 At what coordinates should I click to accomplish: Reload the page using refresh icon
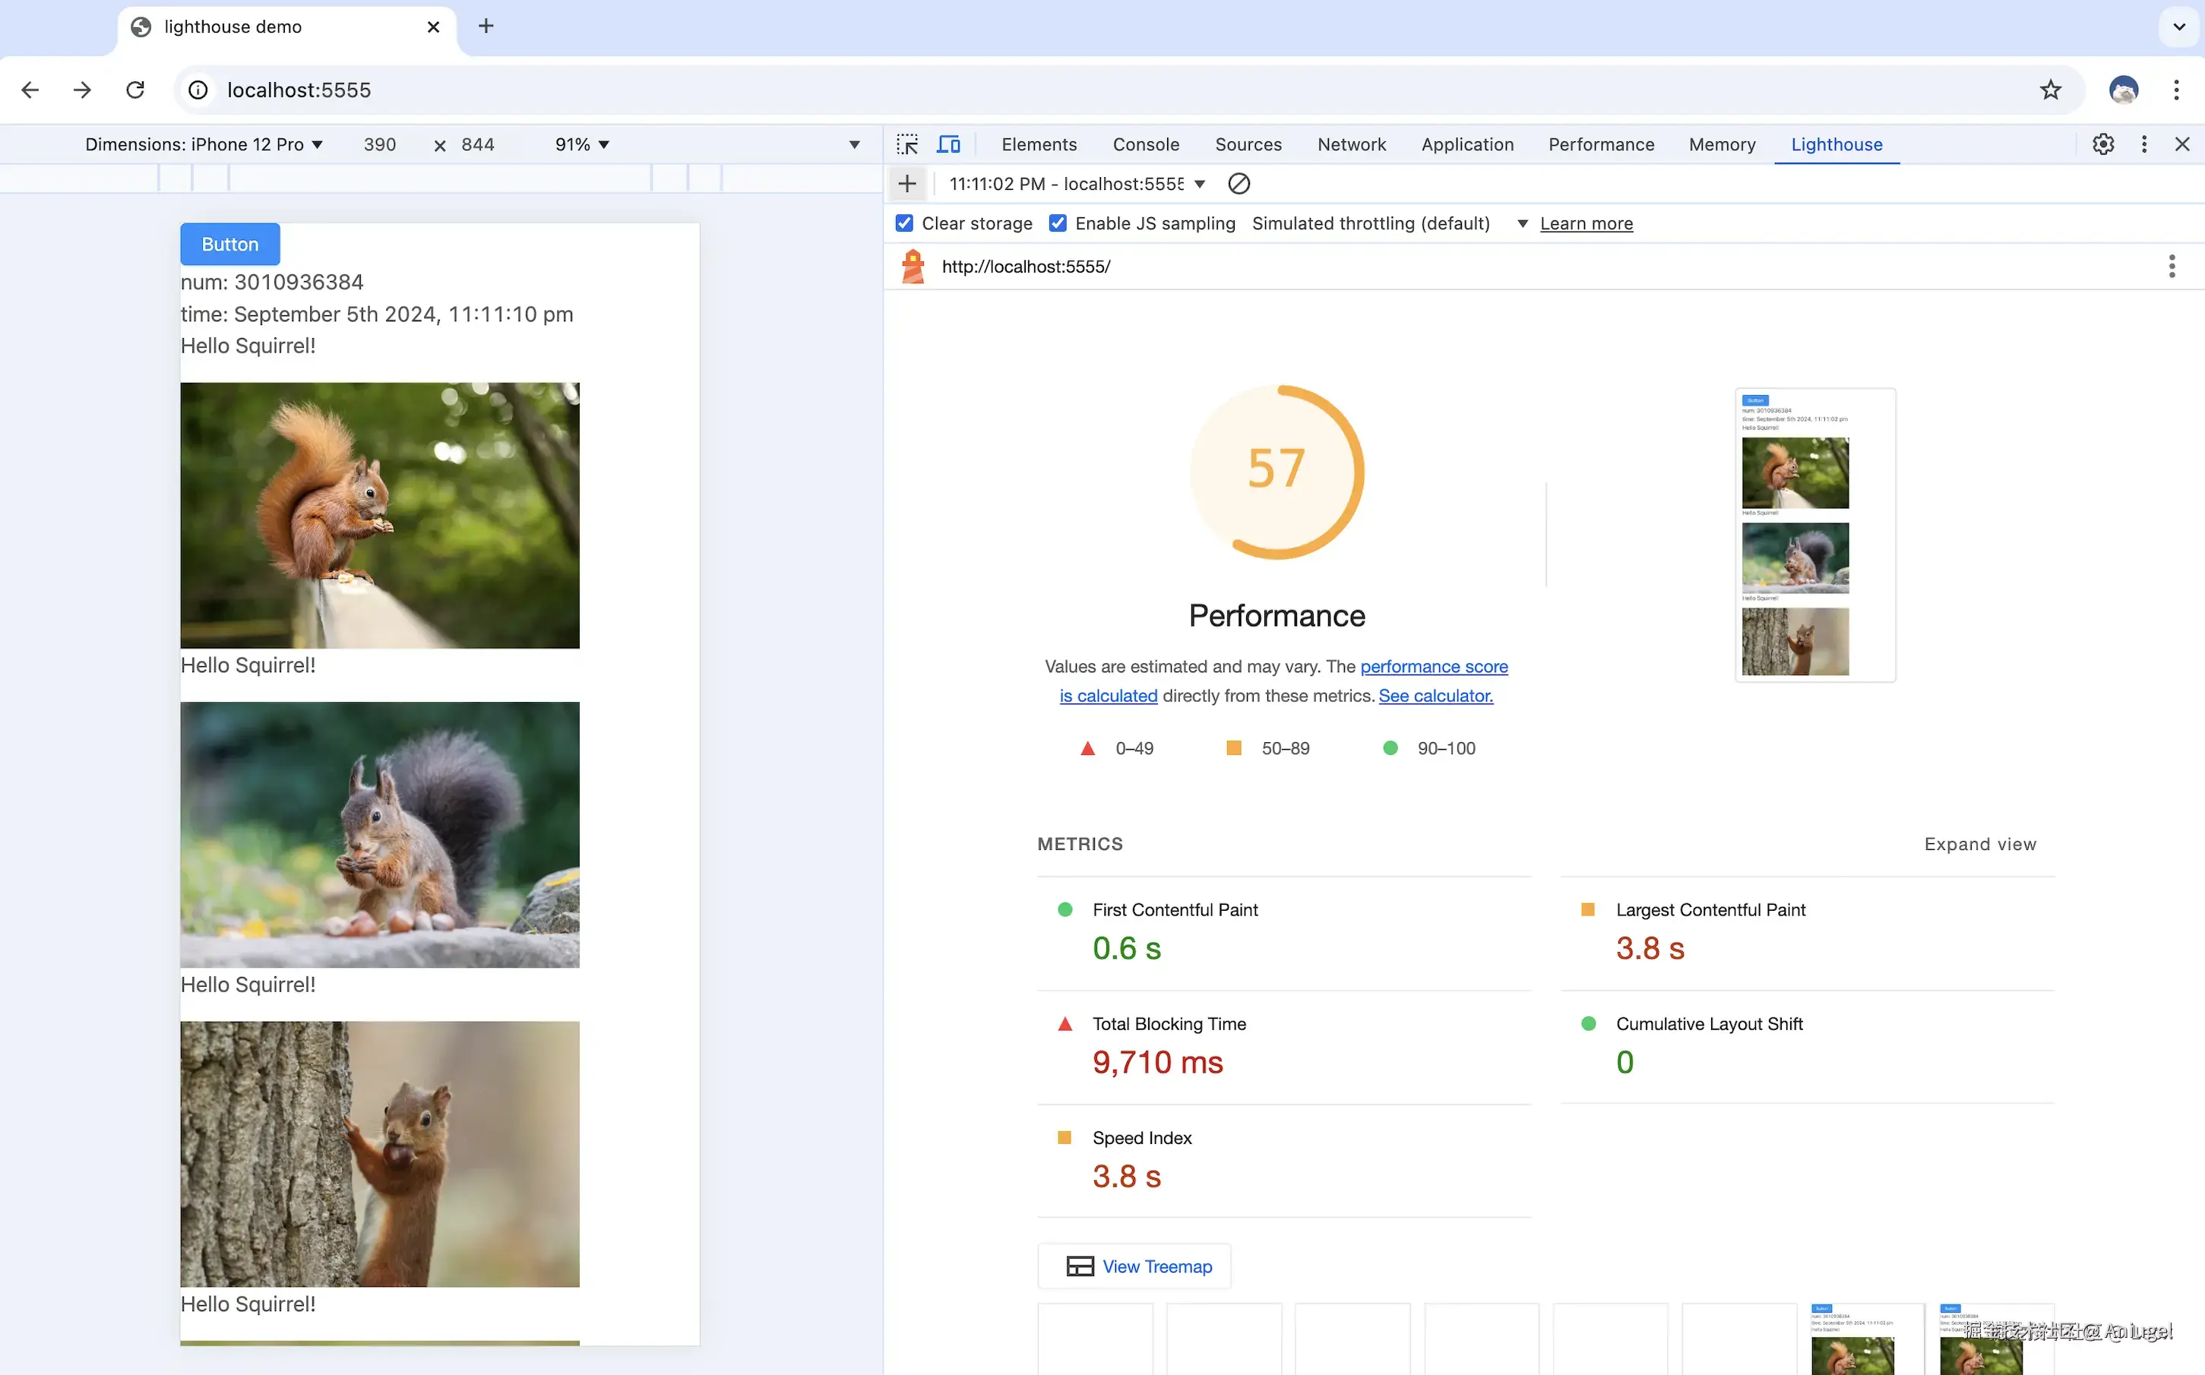coord(135,90)
